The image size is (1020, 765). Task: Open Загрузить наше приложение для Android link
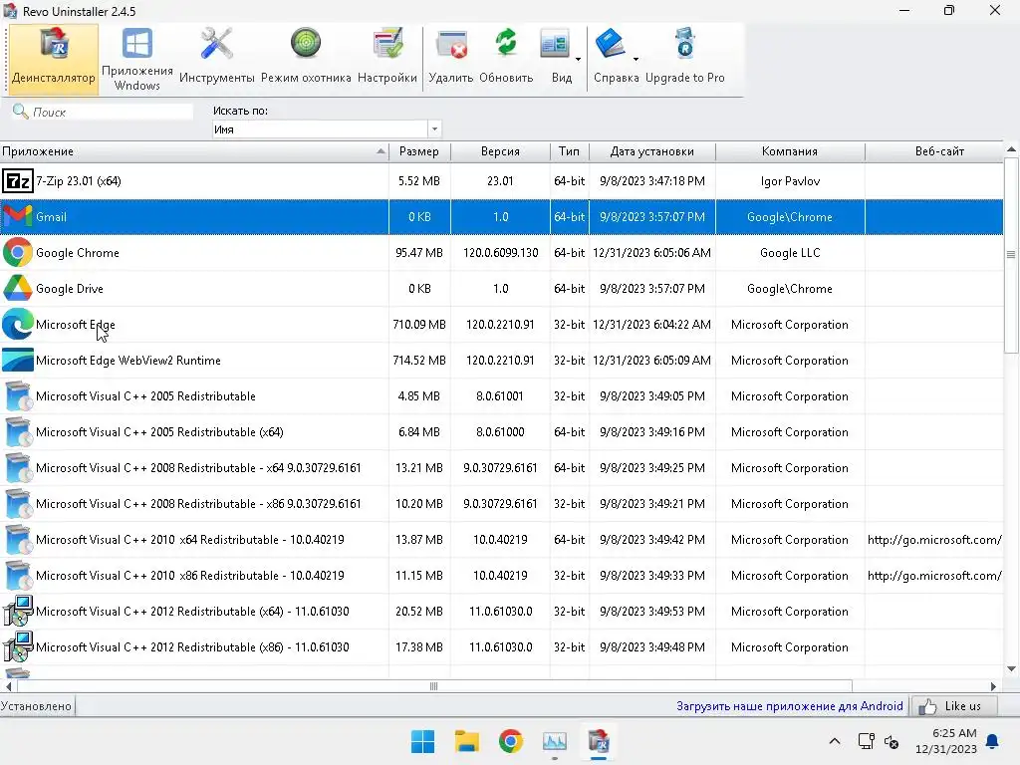[789, 706]
